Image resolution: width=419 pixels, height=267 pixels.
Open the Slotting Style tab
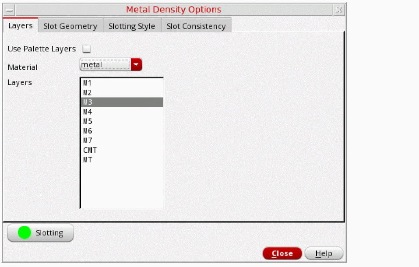132,26
